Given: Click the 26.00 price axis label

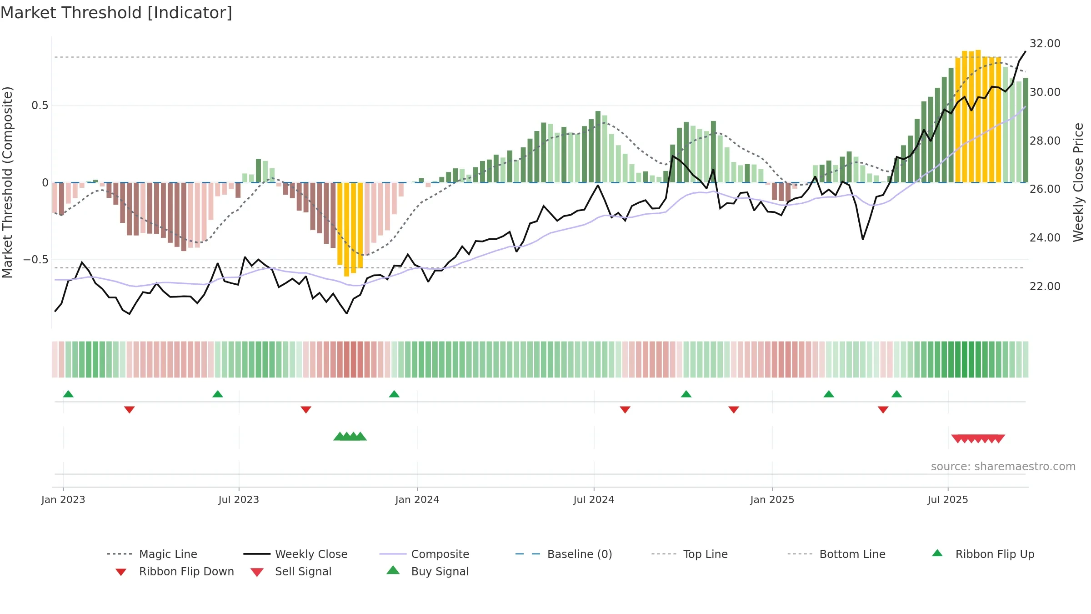Looking at the screenshot, I should pyautogui.click(x=1045, y=189).
